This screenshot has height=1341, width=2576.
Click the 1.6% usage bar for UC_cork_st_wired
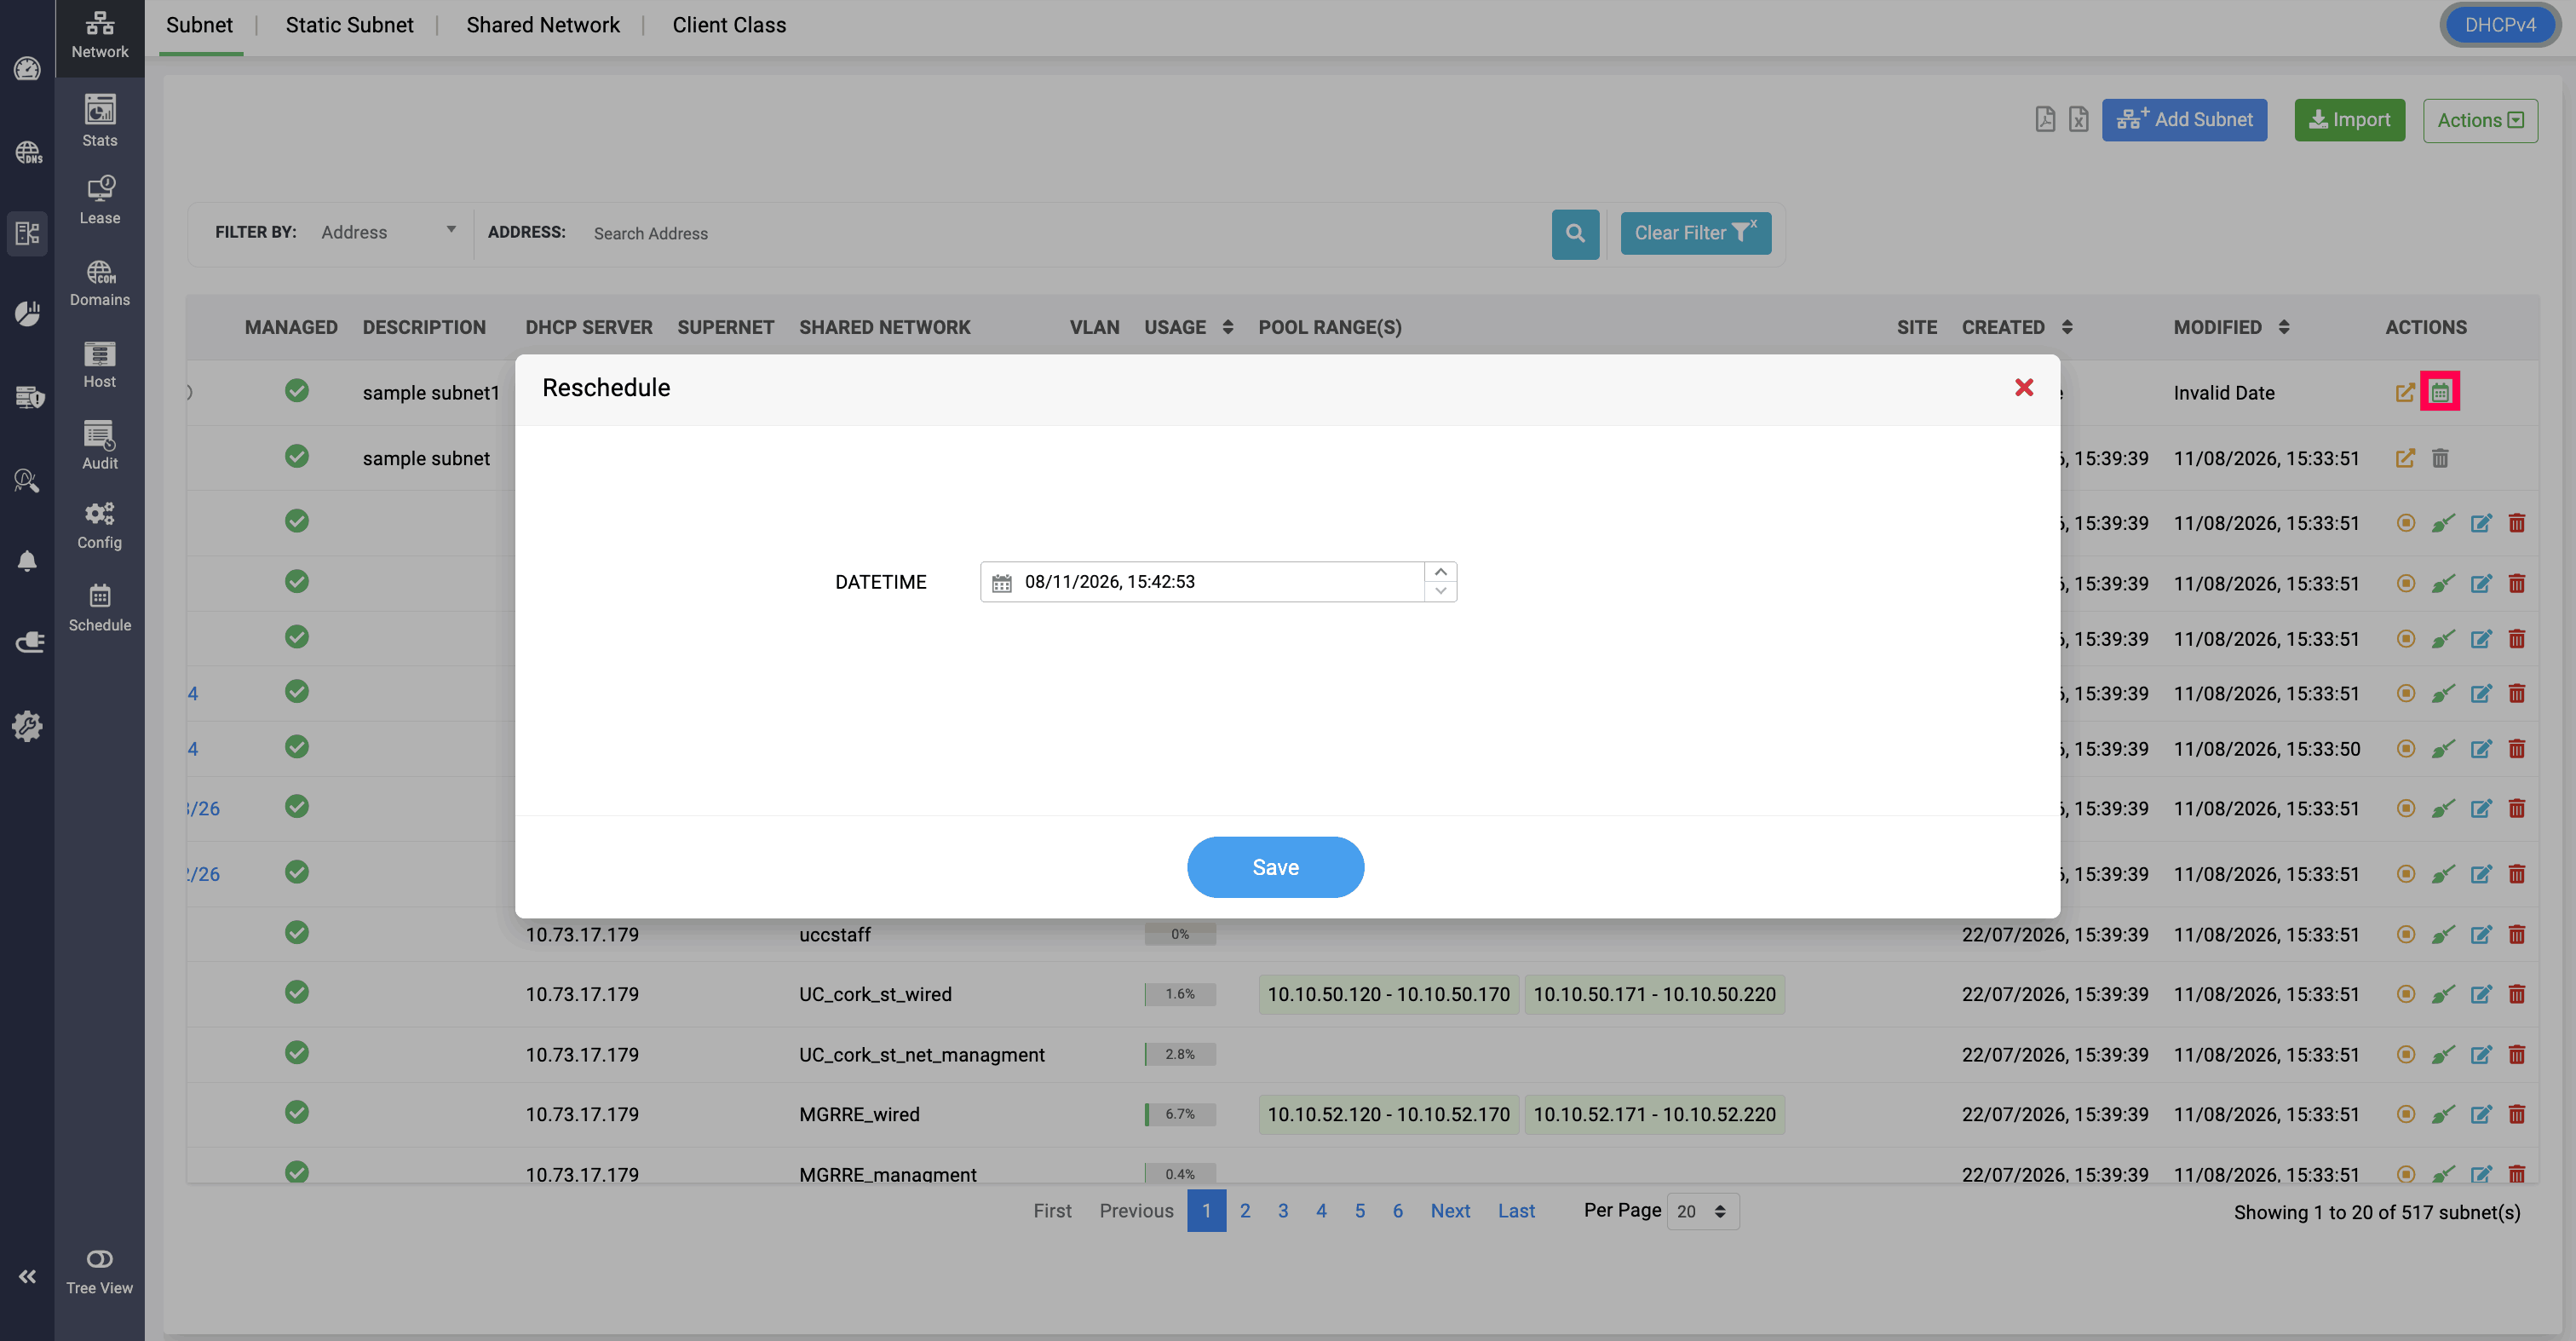(1180, 994)
